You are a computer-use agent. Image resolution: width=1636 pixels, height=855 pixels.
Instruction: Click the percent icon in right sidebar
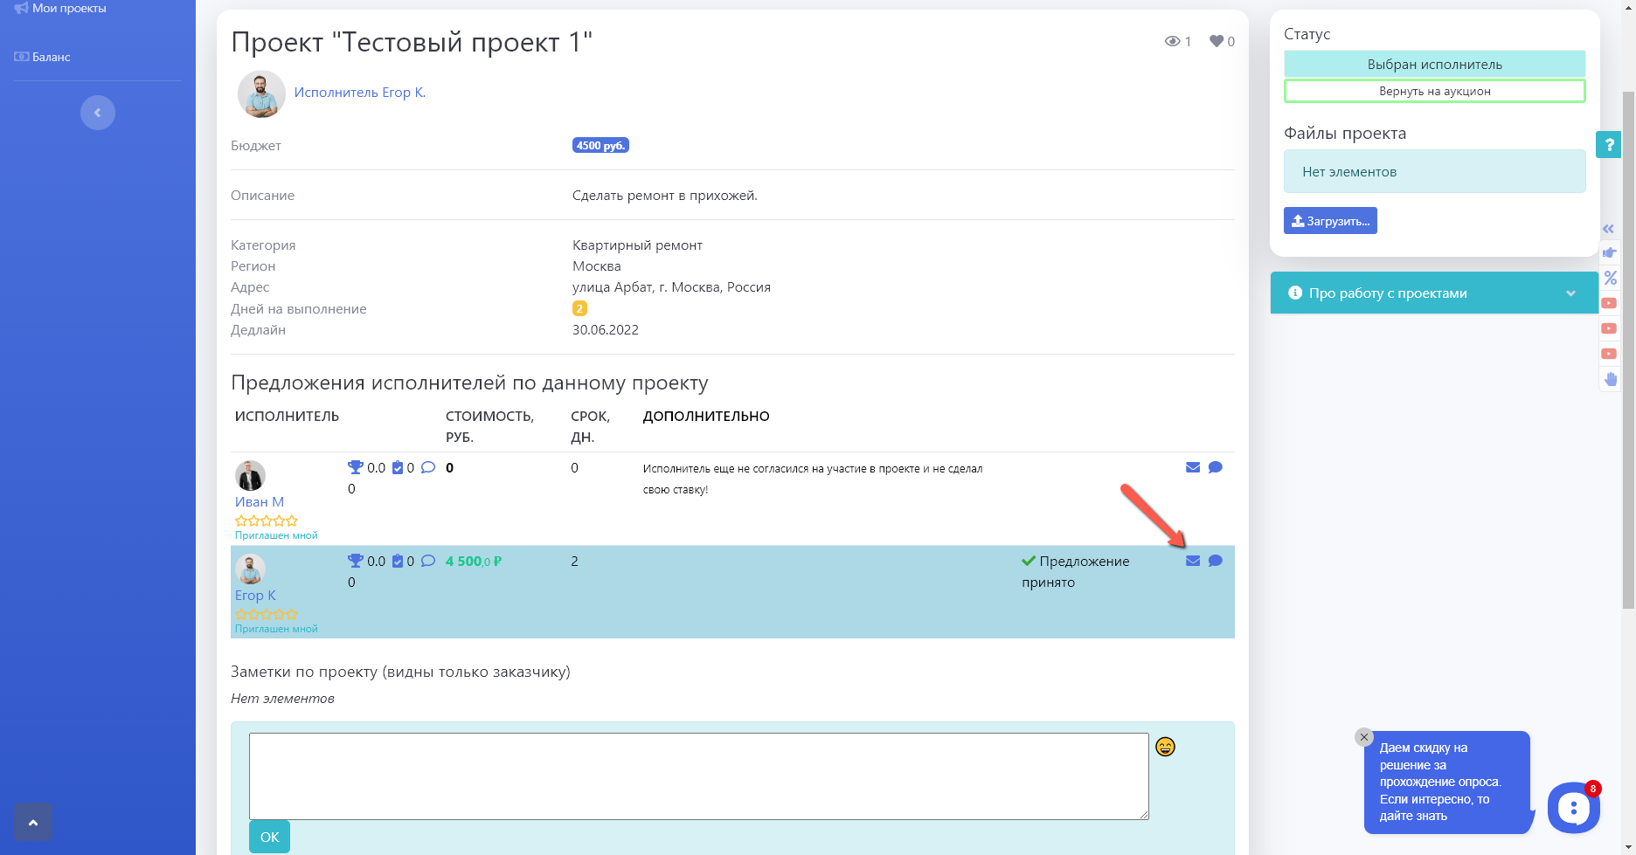1610,278
